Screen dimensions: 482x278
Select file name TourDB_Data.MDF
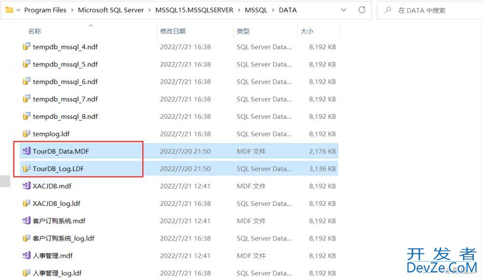(61, 152)
